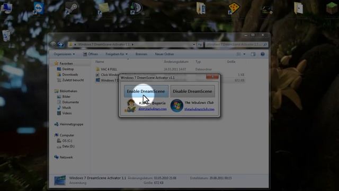
Task: Open the OS (C:) drive
Action: 67,141
